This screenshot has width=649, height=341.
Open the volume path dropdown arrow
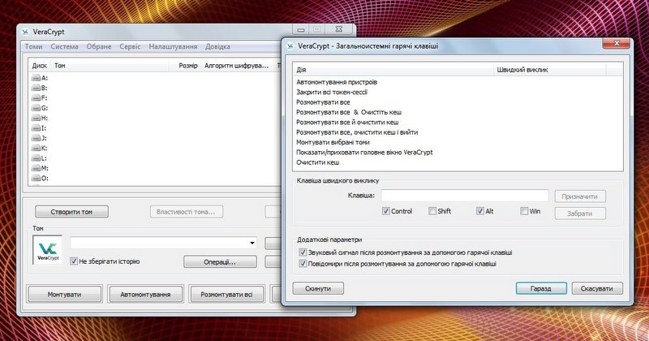(252, 243)
